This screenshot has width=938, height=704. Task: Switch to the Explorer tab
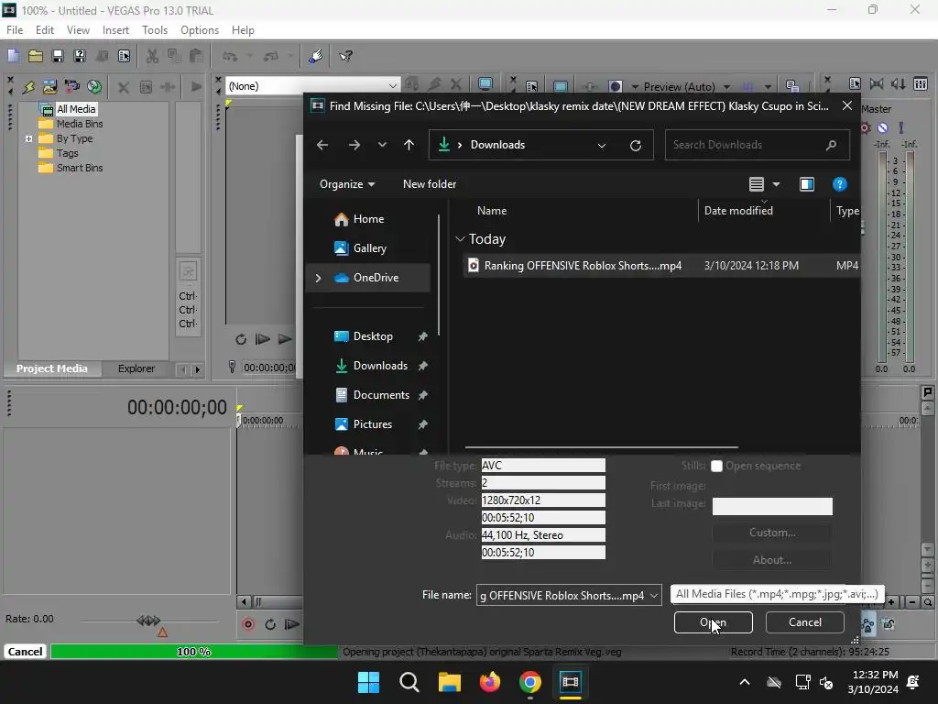(136, 368)
